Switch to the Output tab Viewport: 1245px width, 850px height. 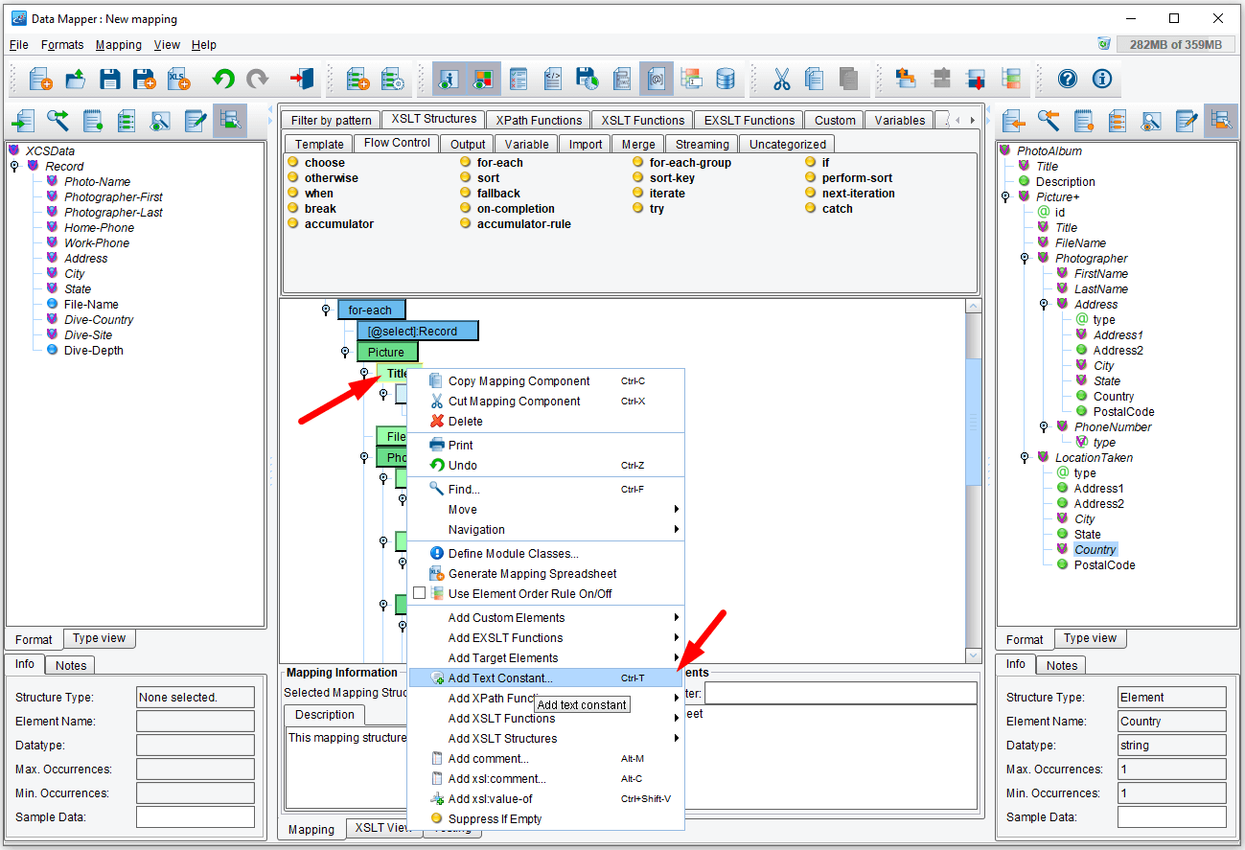(x=468, y=144)
